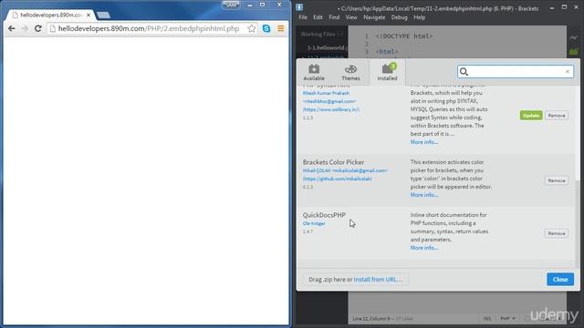Open More info for QuickDocsPHP

coord(423,248)
